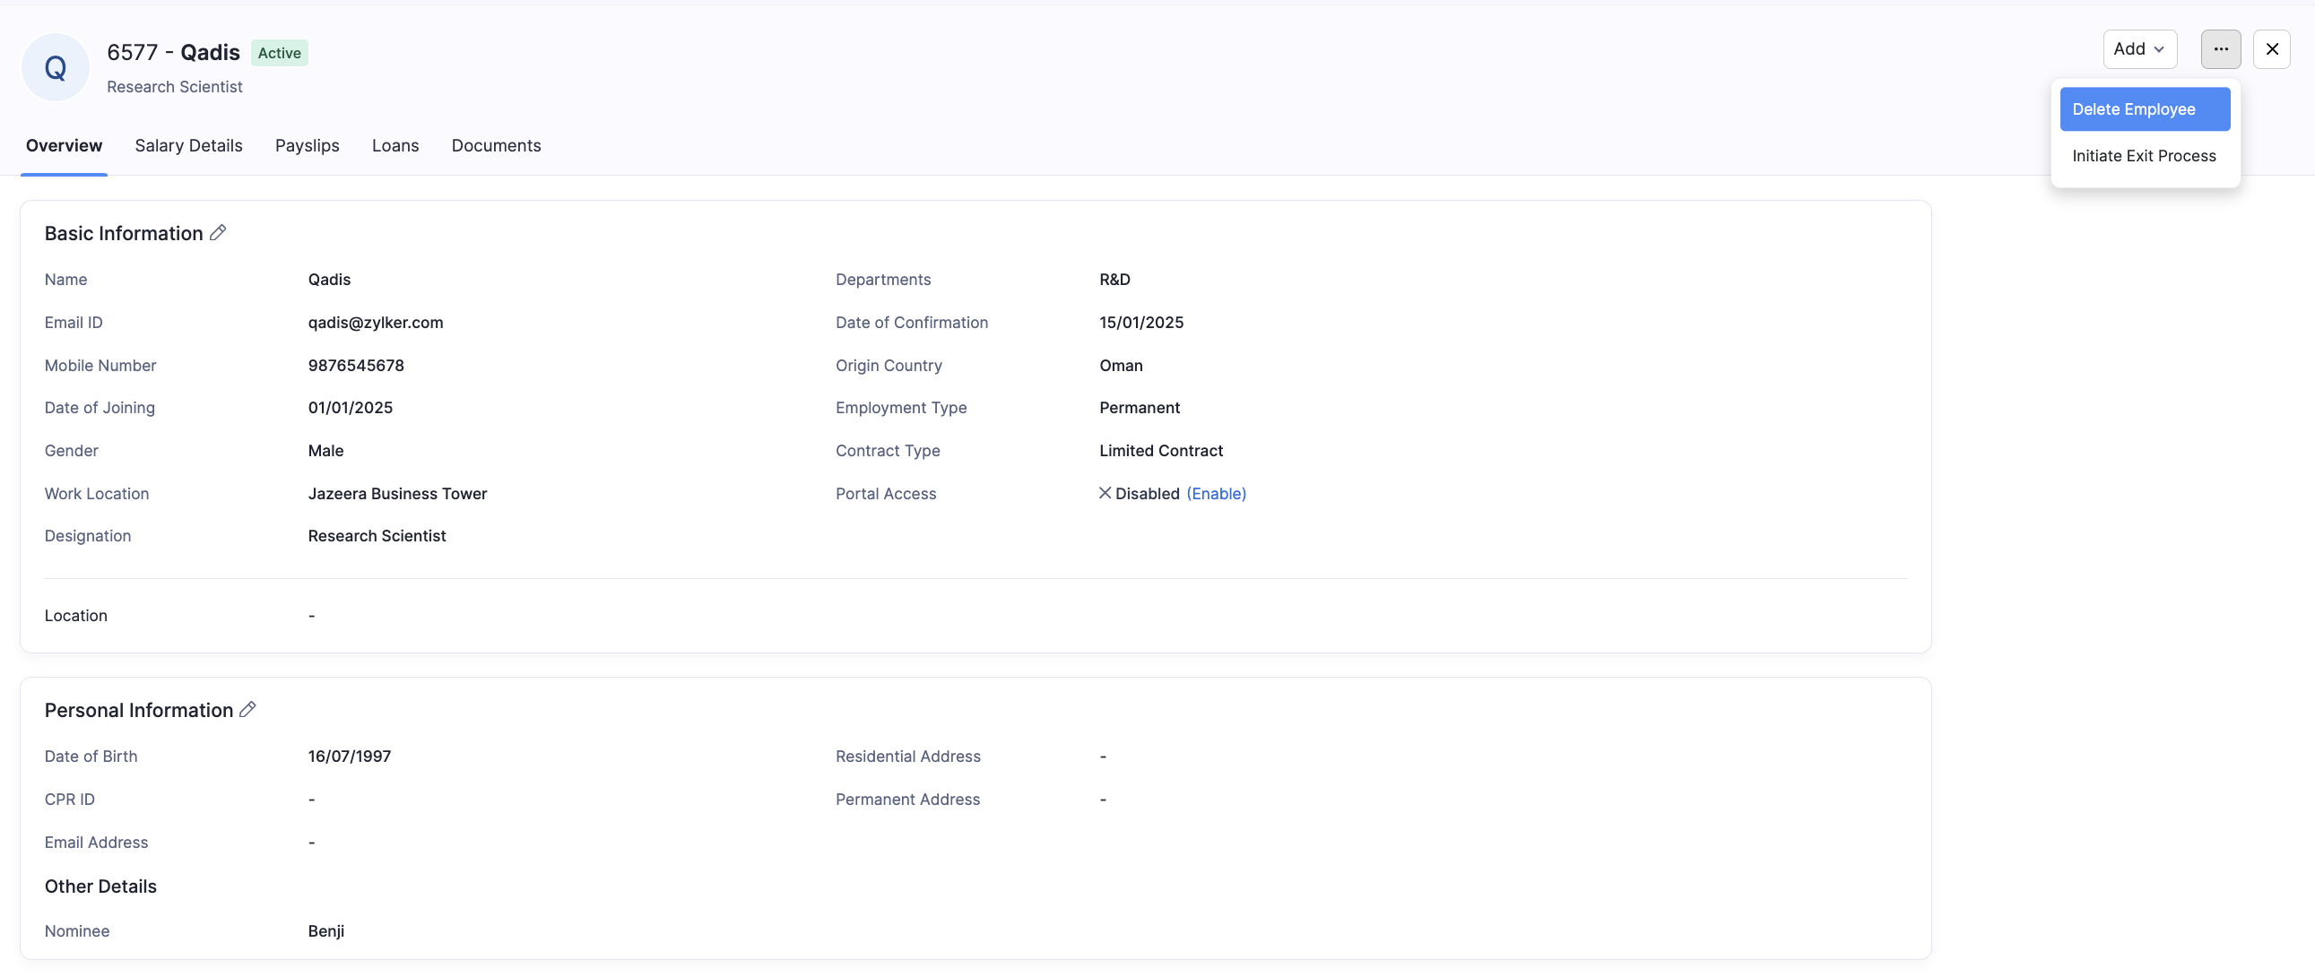Click the Active status badge
The image size is (2315, 977).
tap(280, 53)
